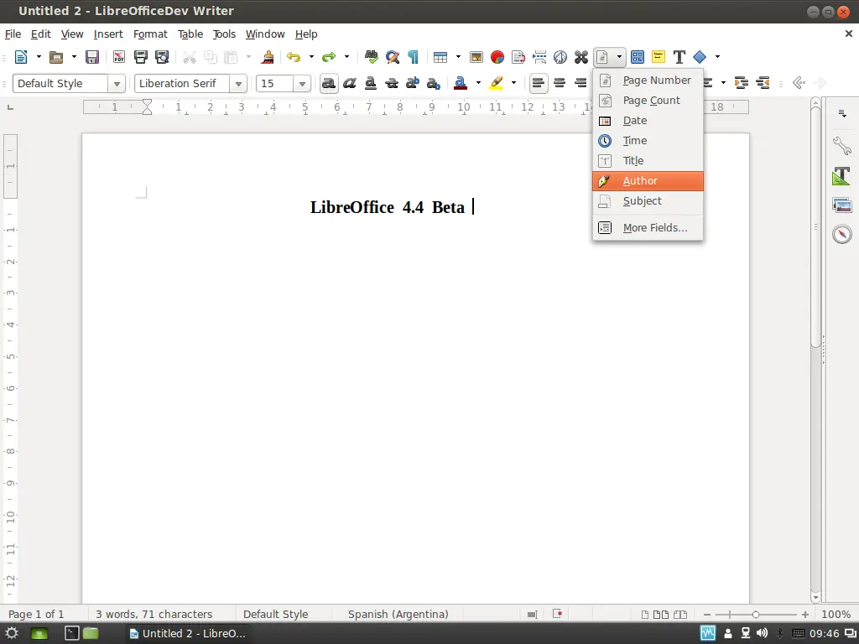Expand the New document dropdown arrow
The height and width of the screenshot is (644, 859).
coord(39,57)
